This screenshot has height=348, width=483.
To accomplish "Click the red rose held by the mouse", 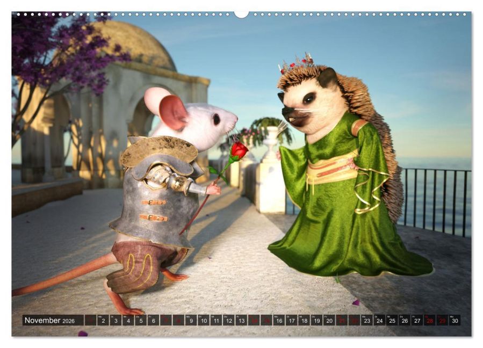I will point(239,150).
